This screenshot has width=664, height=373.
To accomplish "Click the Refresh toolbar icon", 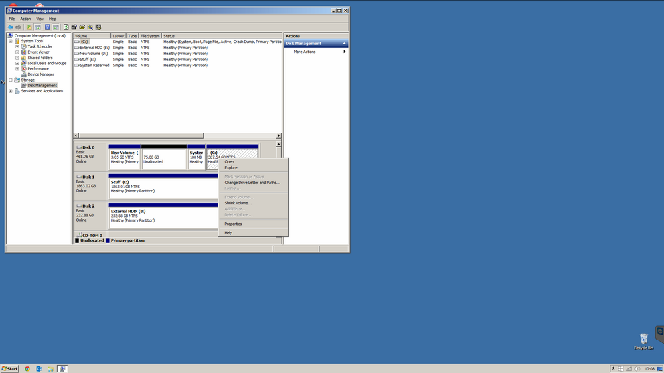I will [x=66, y=27].
